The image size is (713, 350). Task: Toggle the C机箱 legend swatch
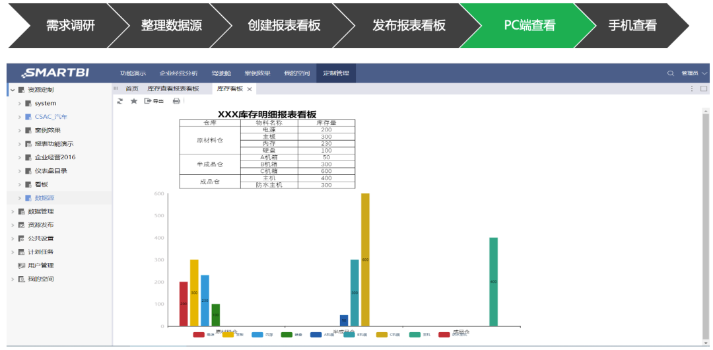pos(382,335)
